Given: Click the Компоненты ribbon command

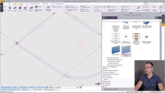Looking at the screenshot, I should click(125, 7).
